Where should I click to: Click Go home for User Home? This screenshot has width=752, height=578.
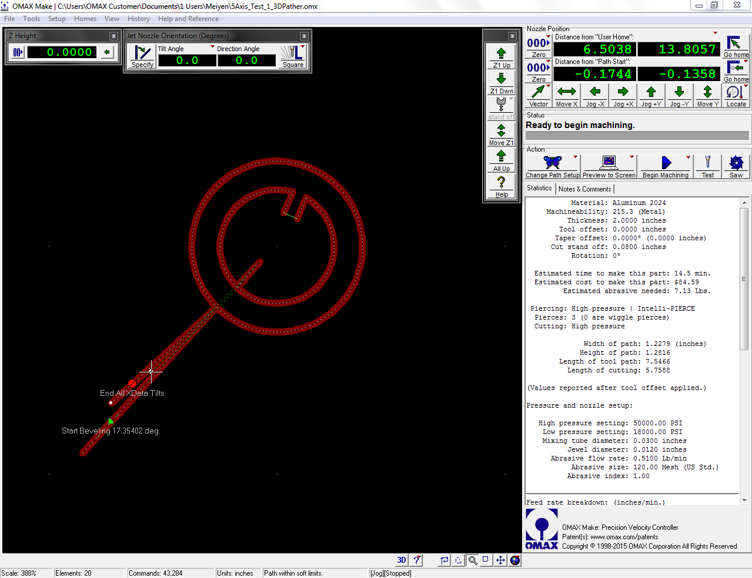736,46
